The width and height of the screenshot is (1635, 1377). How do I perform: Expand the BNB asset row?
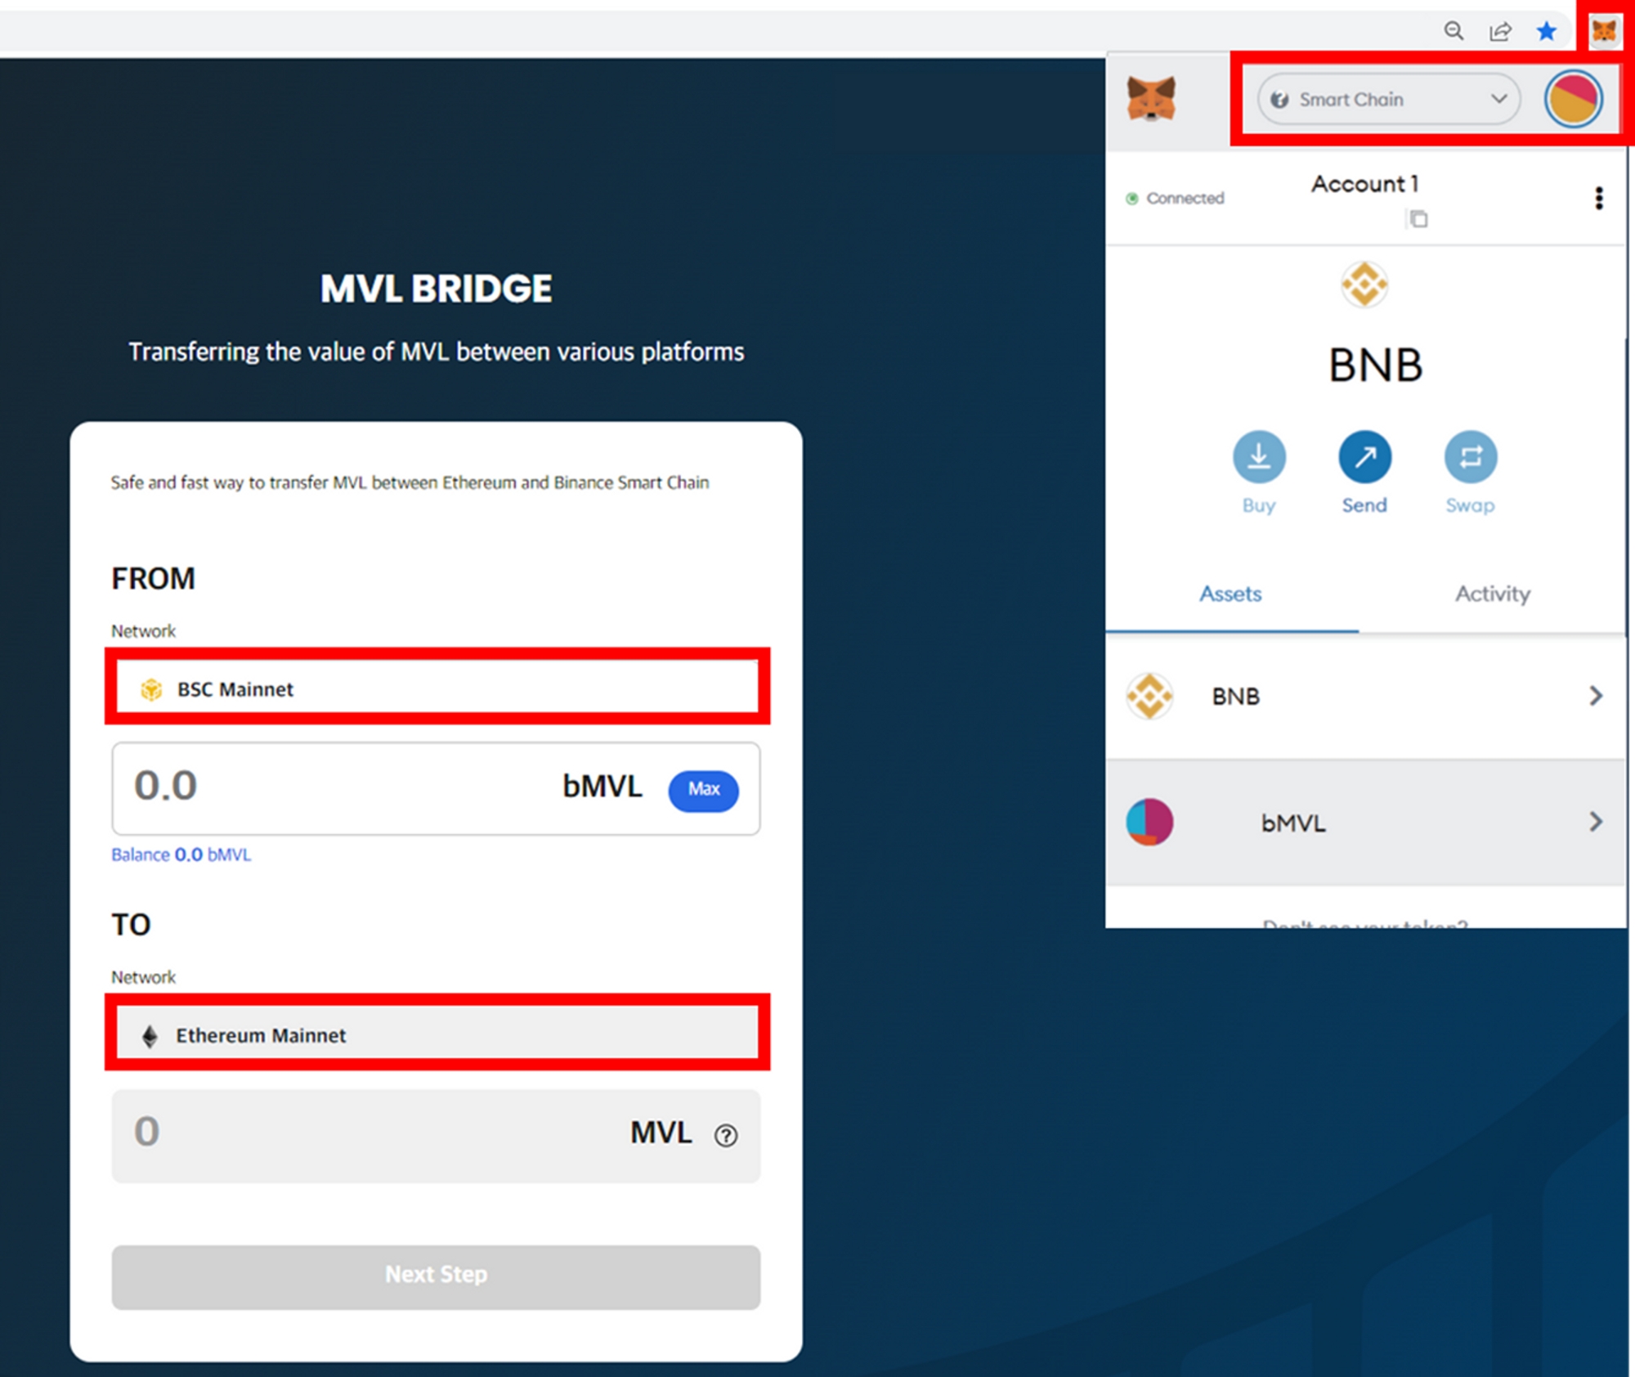[x=1365, y=696]
